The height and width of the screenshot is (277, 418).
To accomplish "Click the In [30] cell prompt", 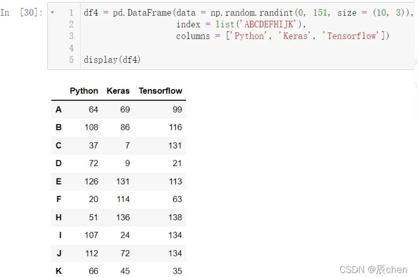I will (22, 13).
